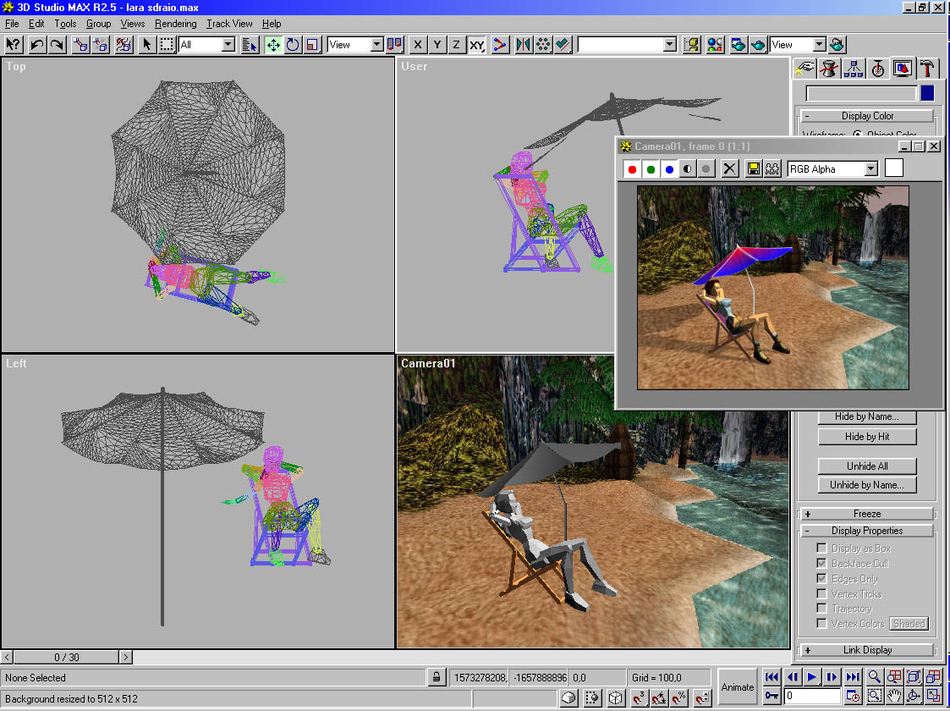The width and height of the screenshot is (950, 711).
Task: Click the Quick Render teapot icon
Action: pos(758,45)
